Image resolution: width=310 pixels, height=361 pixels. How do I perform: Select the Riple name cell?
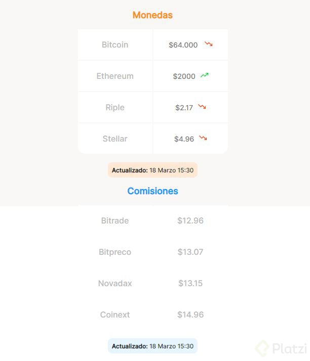point(115,107)
